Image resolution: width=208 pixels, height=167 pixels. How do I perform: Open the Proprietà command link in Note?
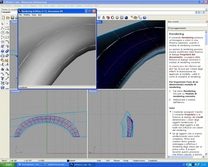pyautogui.click(x=190, y=115)
